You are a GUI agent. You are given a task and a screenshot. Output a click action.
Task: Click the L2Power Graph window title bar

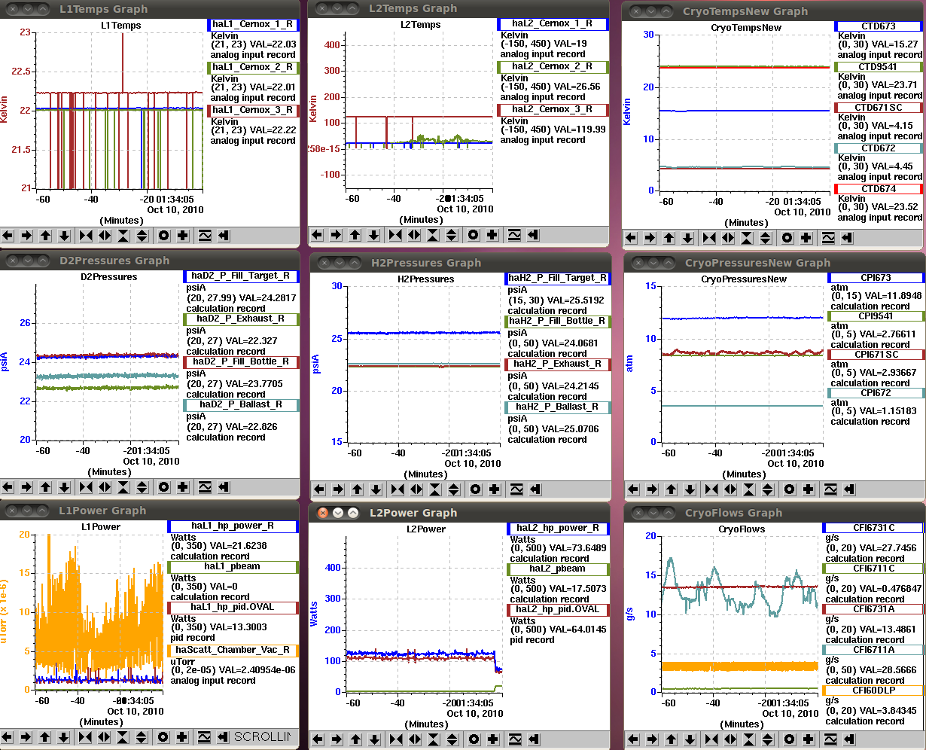point(459,512)
